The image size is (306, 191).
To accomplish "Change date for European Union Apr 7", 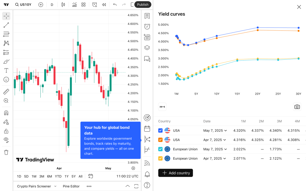I will pyautogui.click(x=215, y=159).
